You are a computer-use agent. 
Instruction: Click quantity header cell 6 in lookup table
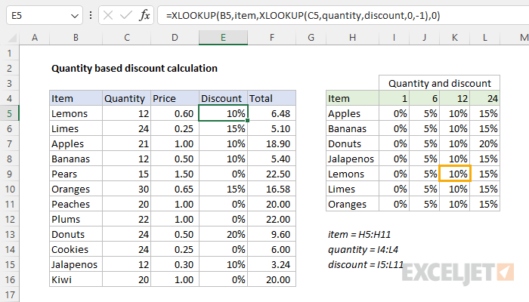[x=425, y=98]
